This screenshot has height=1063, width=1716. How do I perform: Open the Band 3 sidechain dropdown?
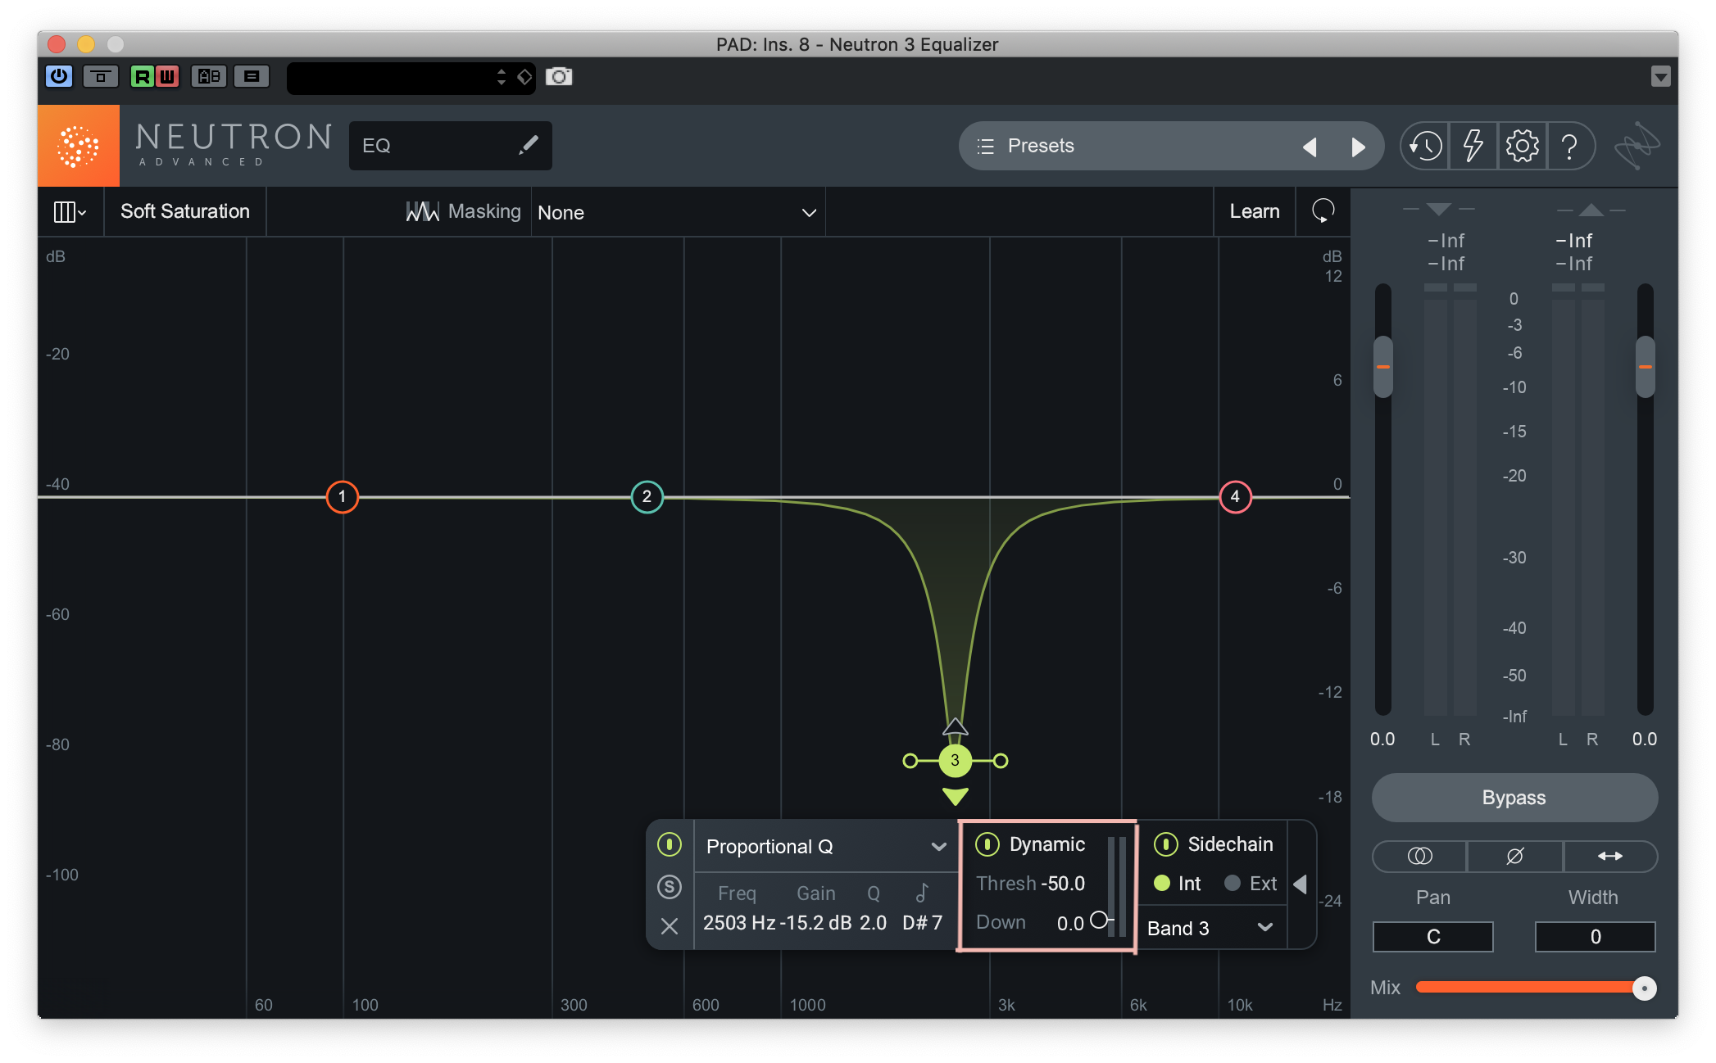click(1211, 928)
